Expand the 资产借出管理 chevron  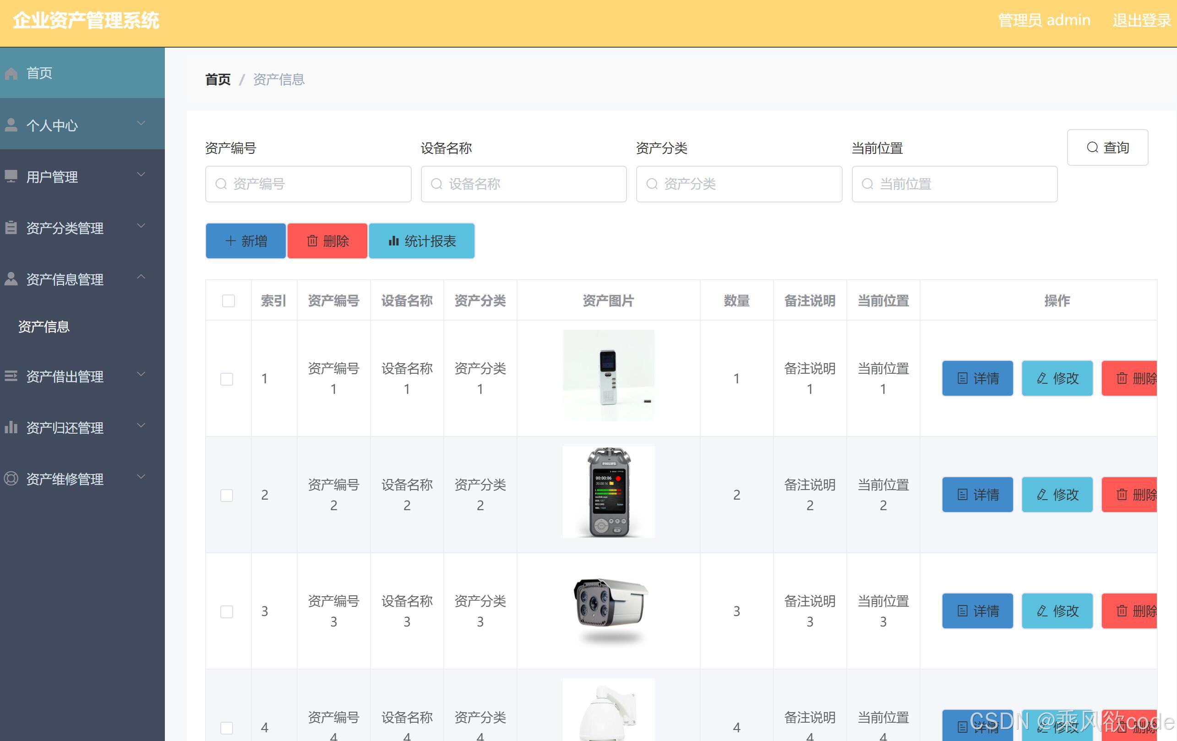[x=141, y=375]
